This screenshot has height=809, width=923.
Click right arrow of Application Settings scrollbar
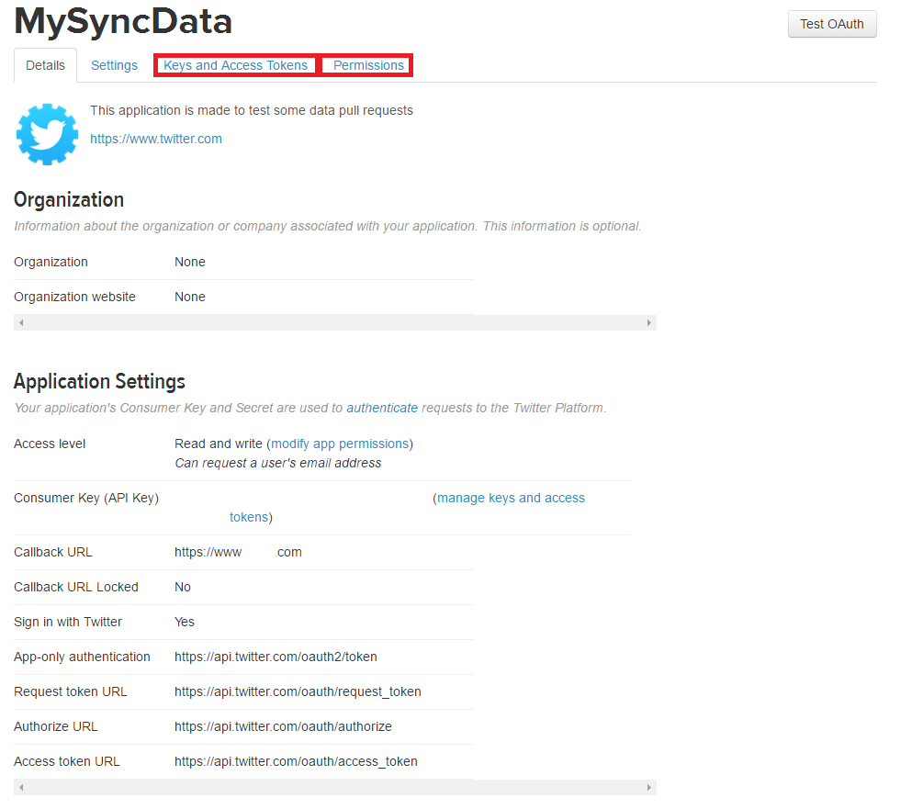pyautogui.click(x=648, y=787)
